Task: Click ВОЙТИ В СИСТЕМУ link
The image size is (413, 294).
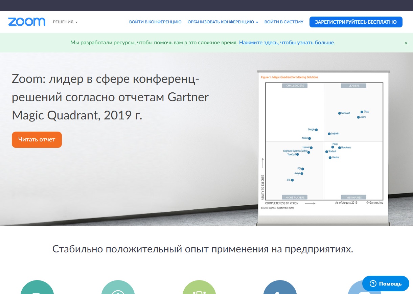Action: [284, 22]
